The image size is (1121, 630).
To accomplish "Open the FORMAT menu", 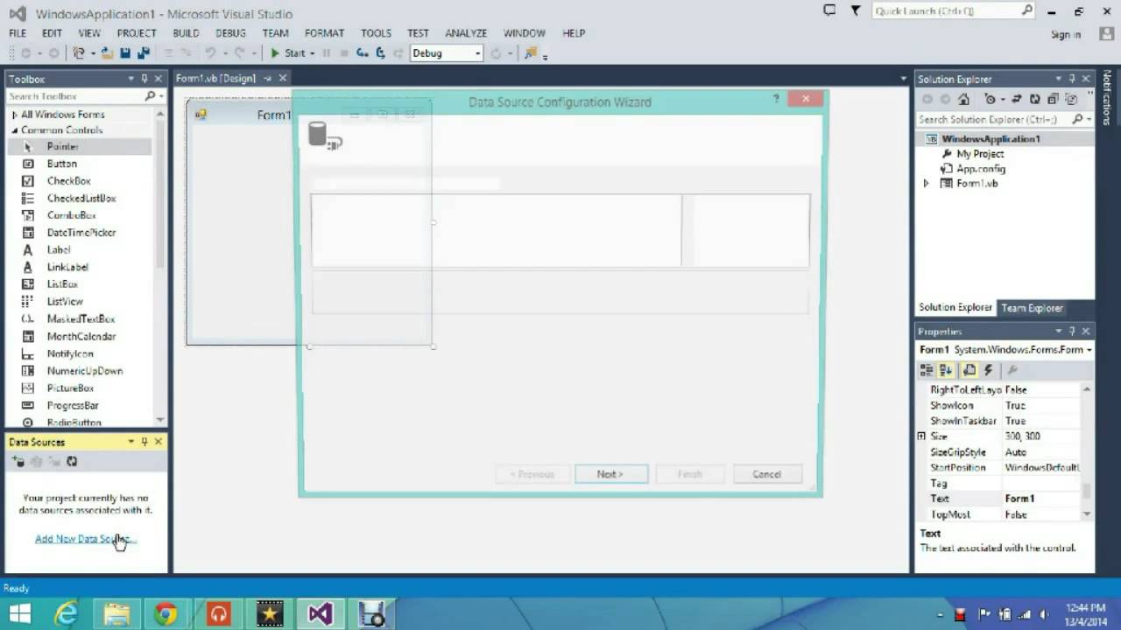I will [x=324, y=33].
